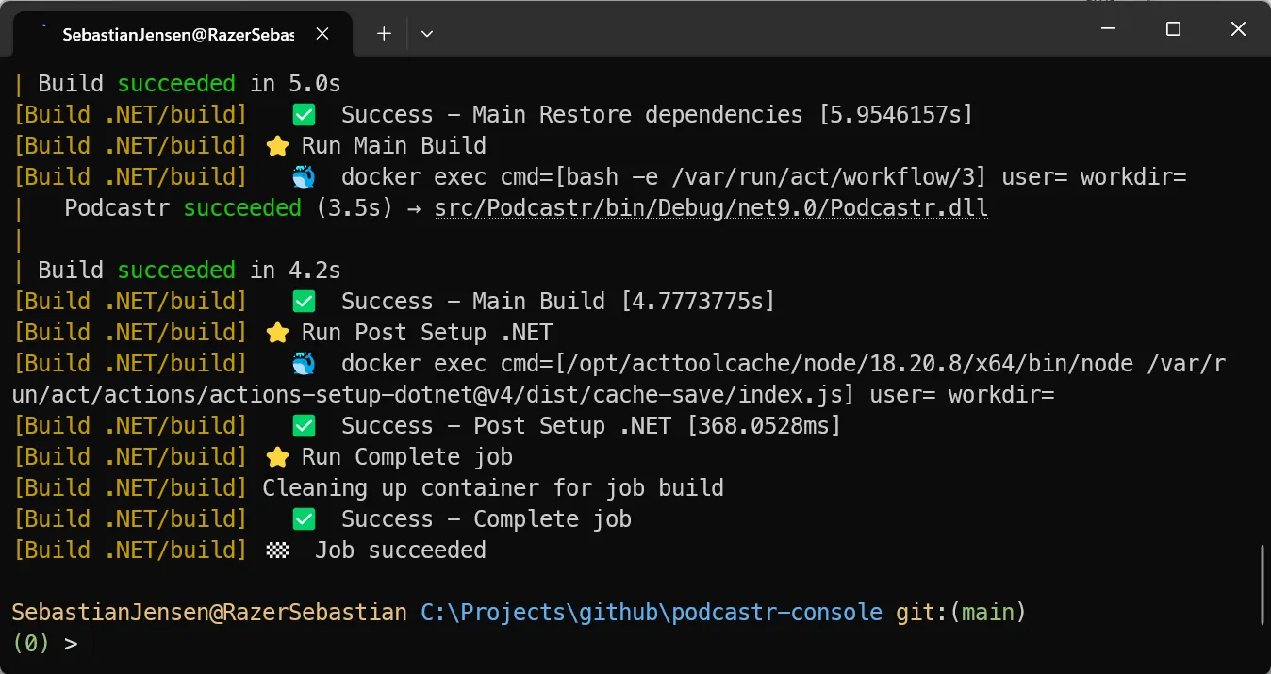The width and height of the screenshot is (1271, 674).
Task: Click the star next to Run Main Build
Action: coord(277,146)
